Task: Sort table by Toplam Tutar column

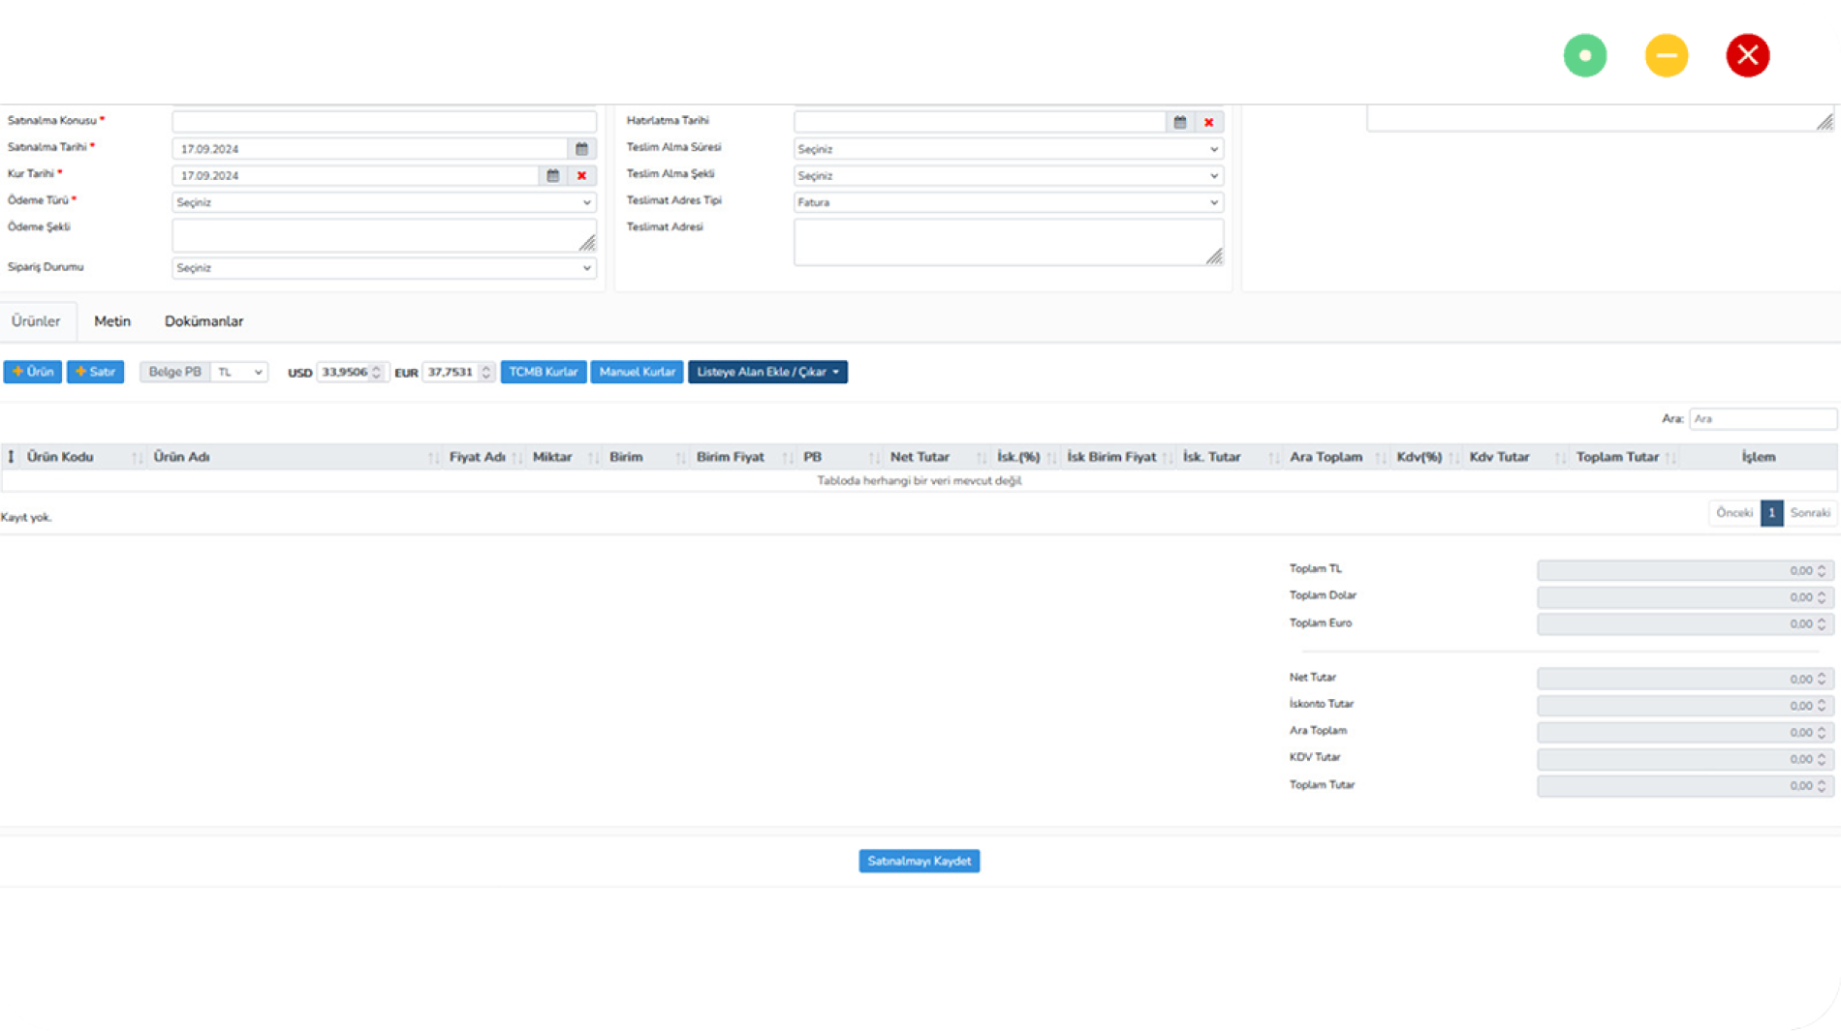Action: (1624, 457)
